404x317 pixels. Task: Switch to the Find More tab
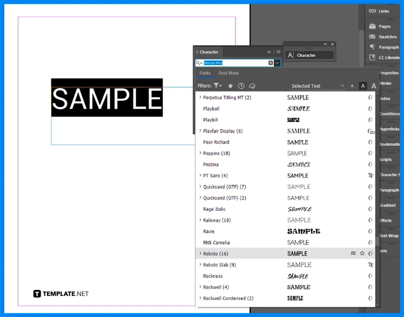[x=228, y=72]
